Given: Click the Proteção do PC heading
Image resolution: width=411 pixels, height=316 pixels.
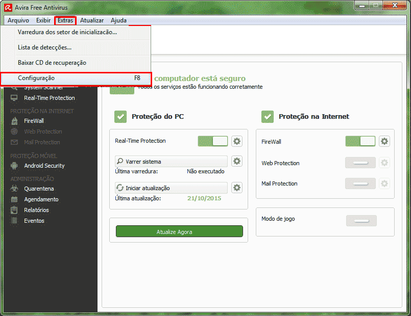Looking at the screenshot, I should [158, 117].
